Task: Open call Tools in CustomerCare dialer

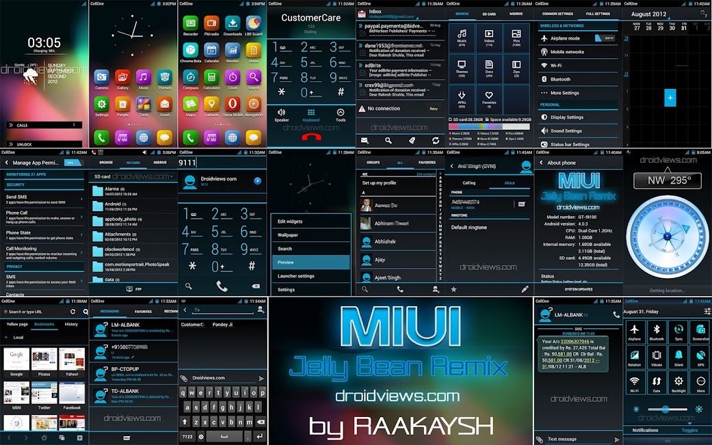Action: coord(341,113)
